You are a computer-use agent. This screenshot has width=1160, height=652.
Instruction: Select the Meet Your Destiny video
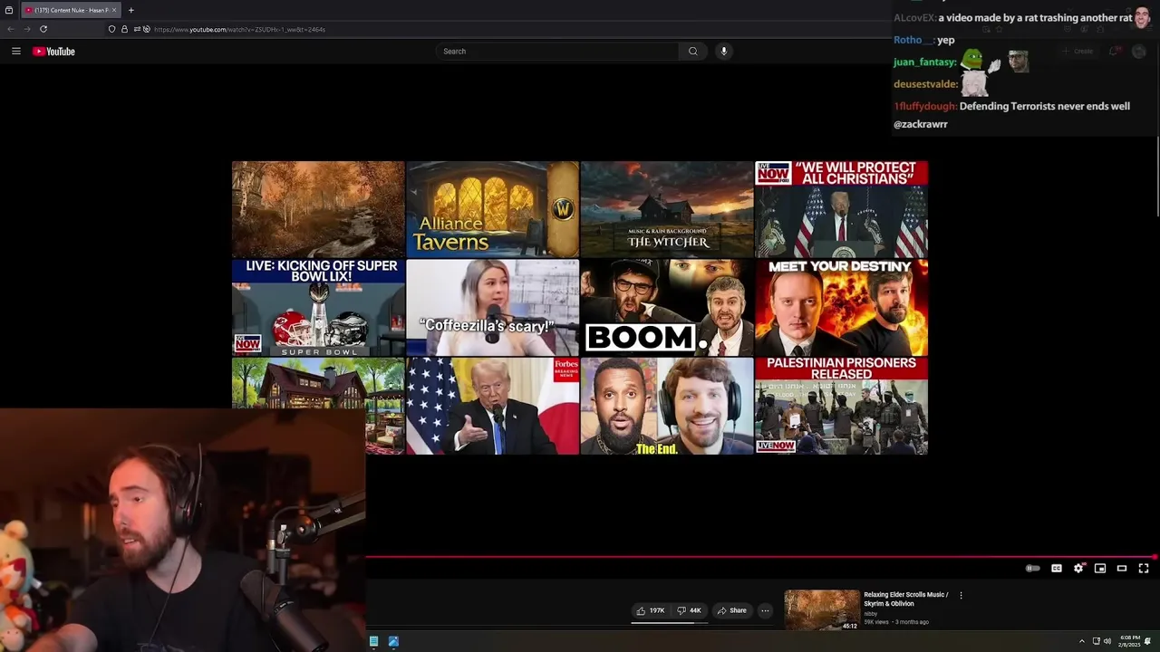click(841, 307)
